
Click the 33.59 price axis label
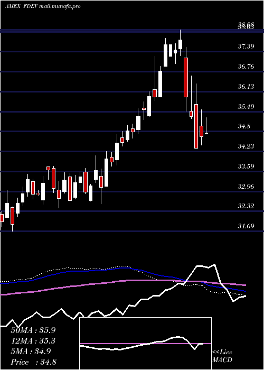(246, 166)
